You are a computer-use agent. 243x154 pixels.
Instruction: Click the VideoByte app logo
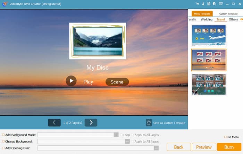pos(4,4)
